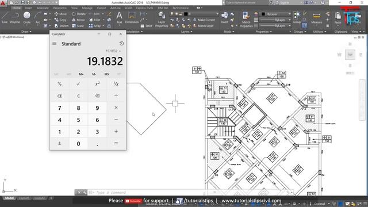Screen dimensions: 368x207
Task: Activate the Move command
Action: pos(60,14)
